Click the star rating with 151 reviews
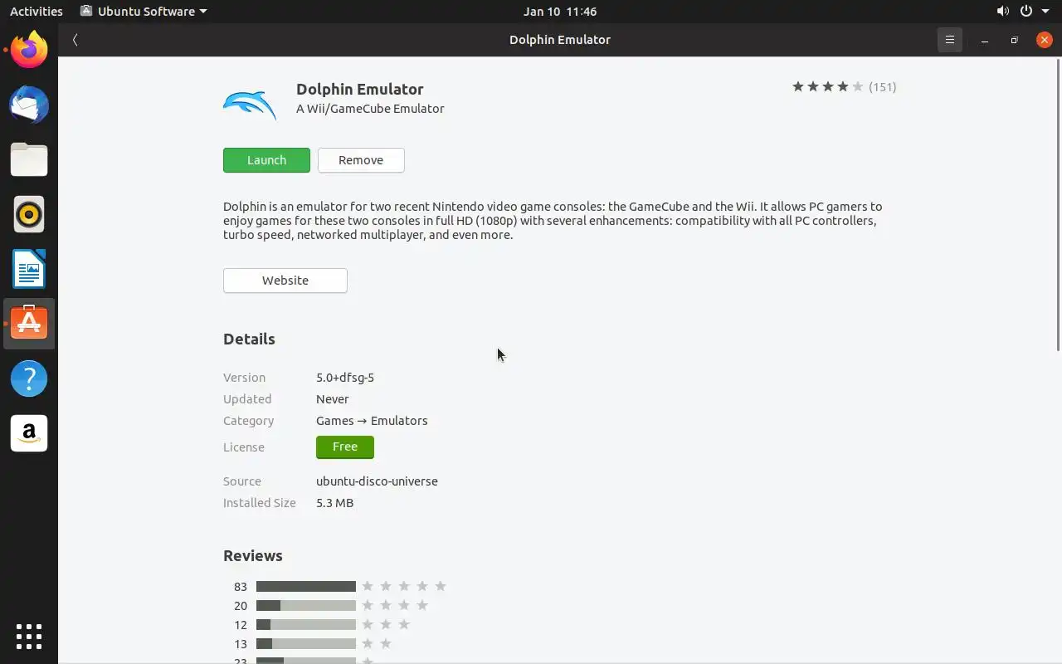Image resolution: width=1062 pixels, height=664 pixels. pos(844,86)
